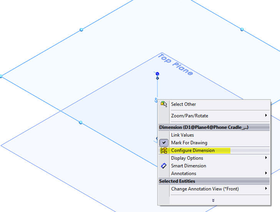Expand the Annotations submenu arrow
The image size is (280, 212).
[x=266, y=173]
